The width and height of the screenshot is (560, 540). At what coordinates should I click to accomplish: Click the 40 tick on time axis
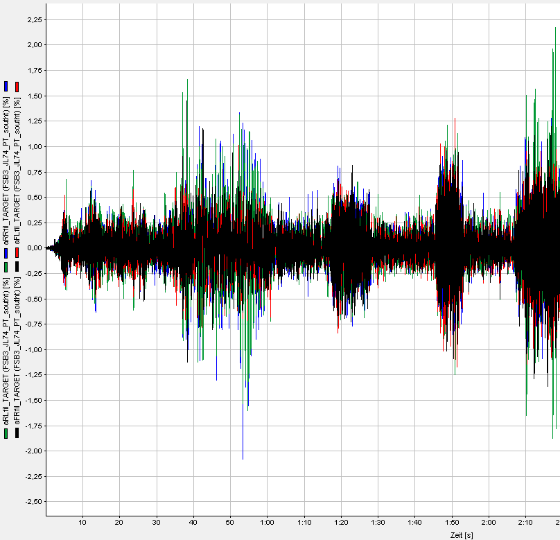[x=193, y=522]
